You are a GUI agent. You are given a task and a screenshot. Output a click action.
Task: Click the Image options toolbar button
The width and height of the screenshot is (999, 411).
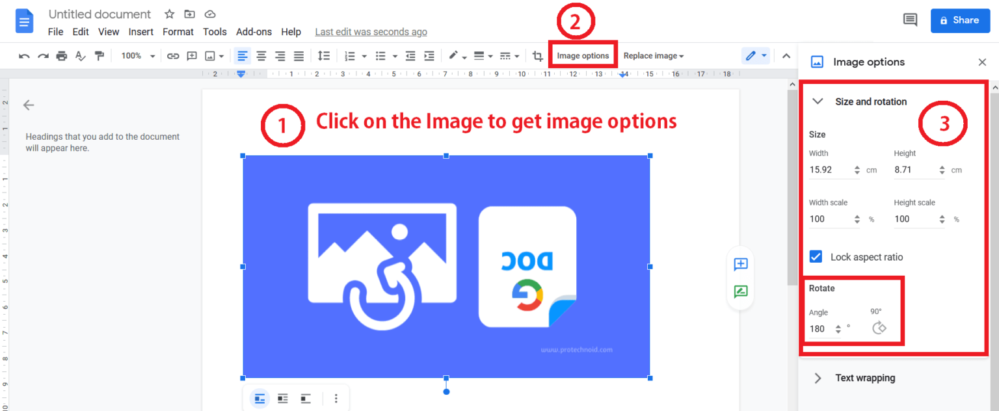pyautogui.click(x=583, y=56)
